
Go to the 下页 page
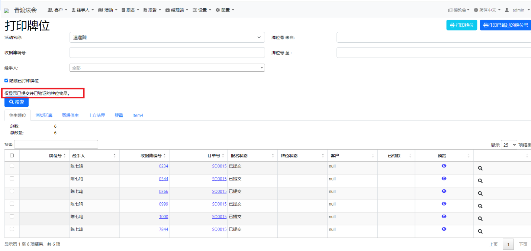[x=523, y=244]
